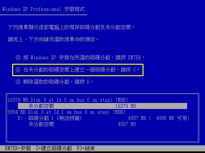Click the arrow keys usage instruction line
This screenshot has width=205, height=153.
[53, 39]
